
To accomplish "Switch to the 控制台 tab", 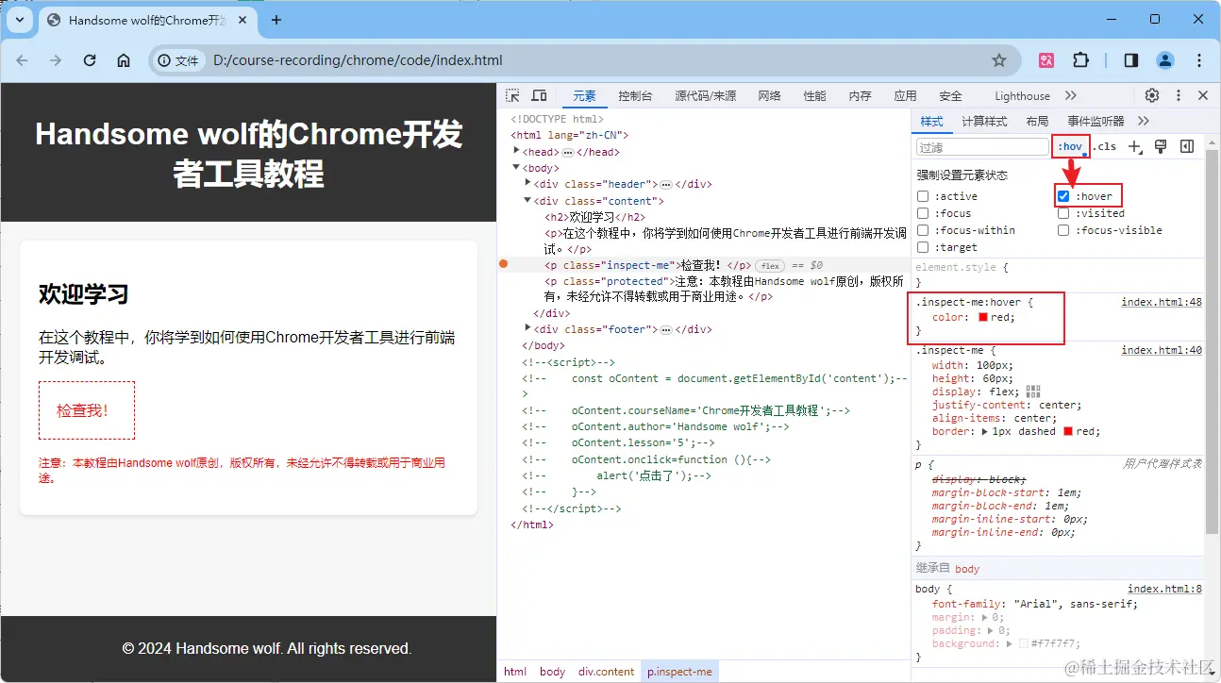I will 635,96.
